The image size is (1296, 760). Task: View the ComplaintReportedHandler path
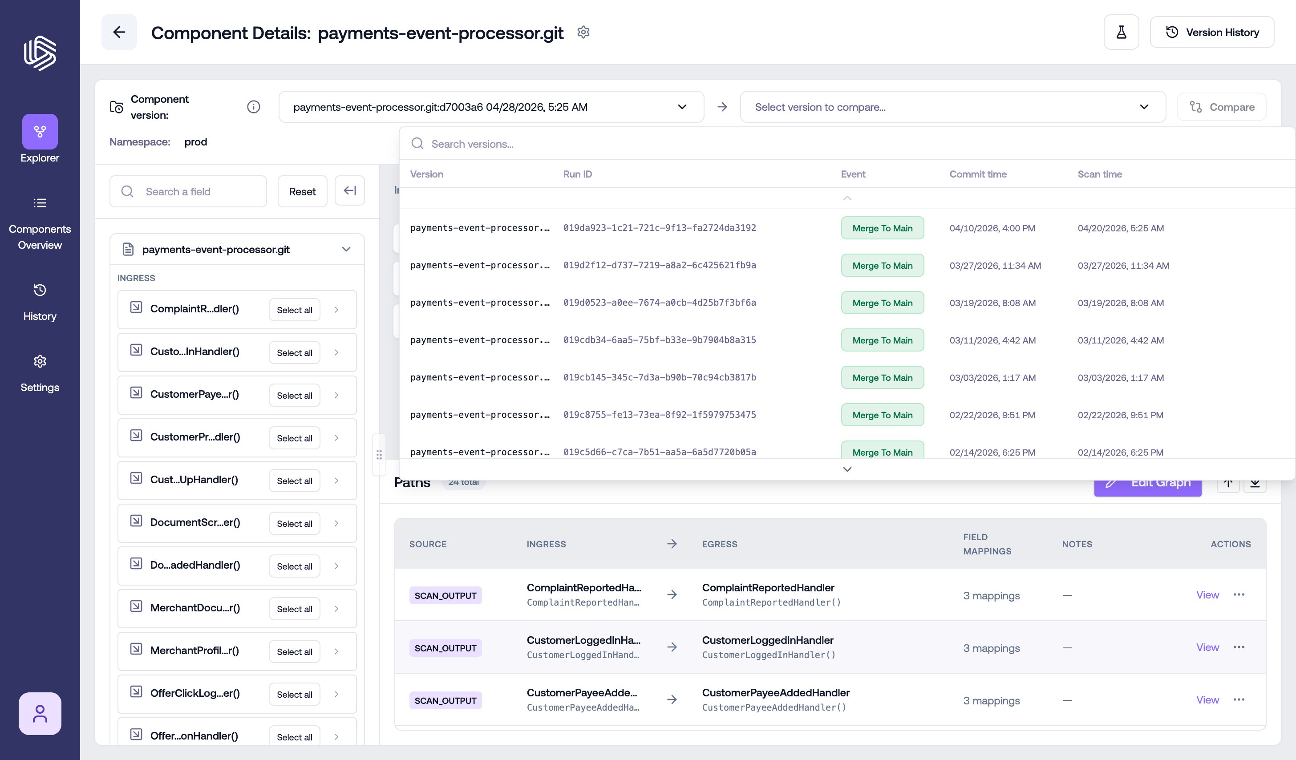1207,595
